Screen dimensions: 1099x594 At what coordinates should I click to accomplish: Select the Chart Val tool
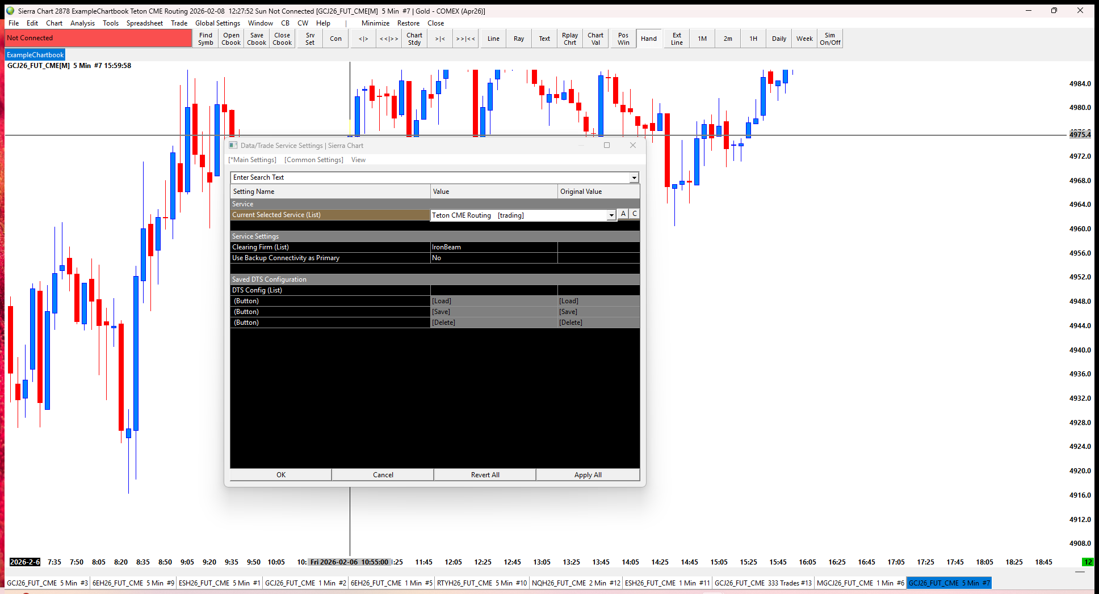tap(595, 39)
